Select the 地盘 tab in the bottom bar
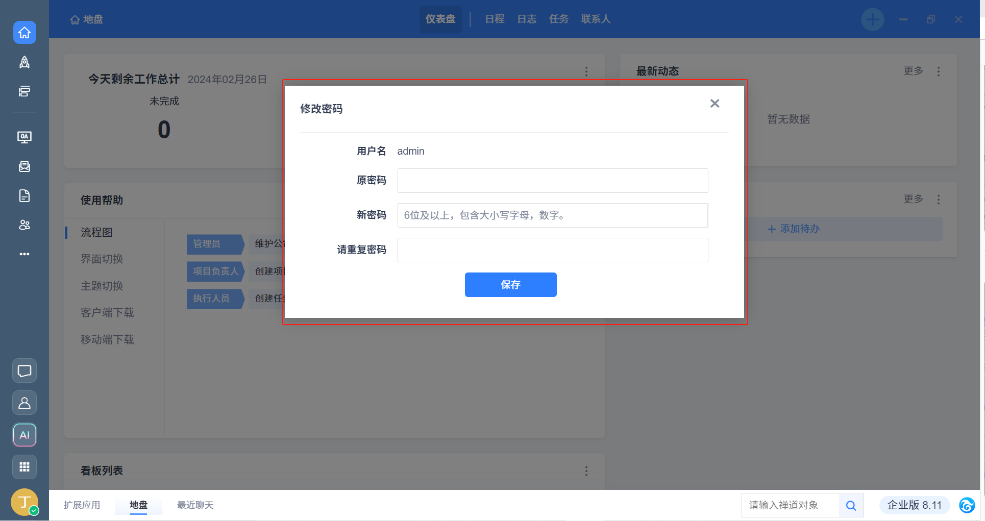The image size is (985, 521). coord(138,505)
